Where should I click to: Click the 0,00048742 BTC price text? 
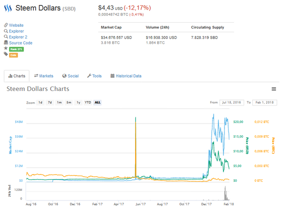tap(113, 15)
